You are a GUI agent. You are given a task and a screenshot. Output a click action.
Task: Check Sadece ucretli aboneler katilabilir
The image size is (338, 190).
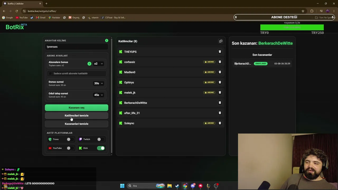click(x=50, y=73)
